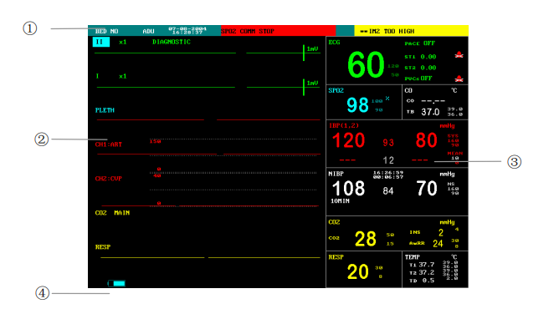Select the CH1:ART waveform label
This screenshot has height=309, width=559.
[x=109, y=144]
